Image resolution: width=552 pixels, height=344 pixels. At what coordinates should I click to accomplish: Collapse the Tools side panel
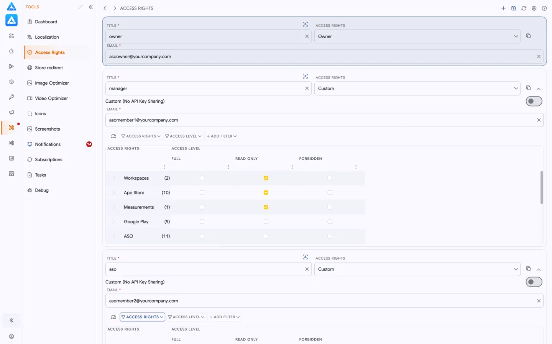coord(91,7)
